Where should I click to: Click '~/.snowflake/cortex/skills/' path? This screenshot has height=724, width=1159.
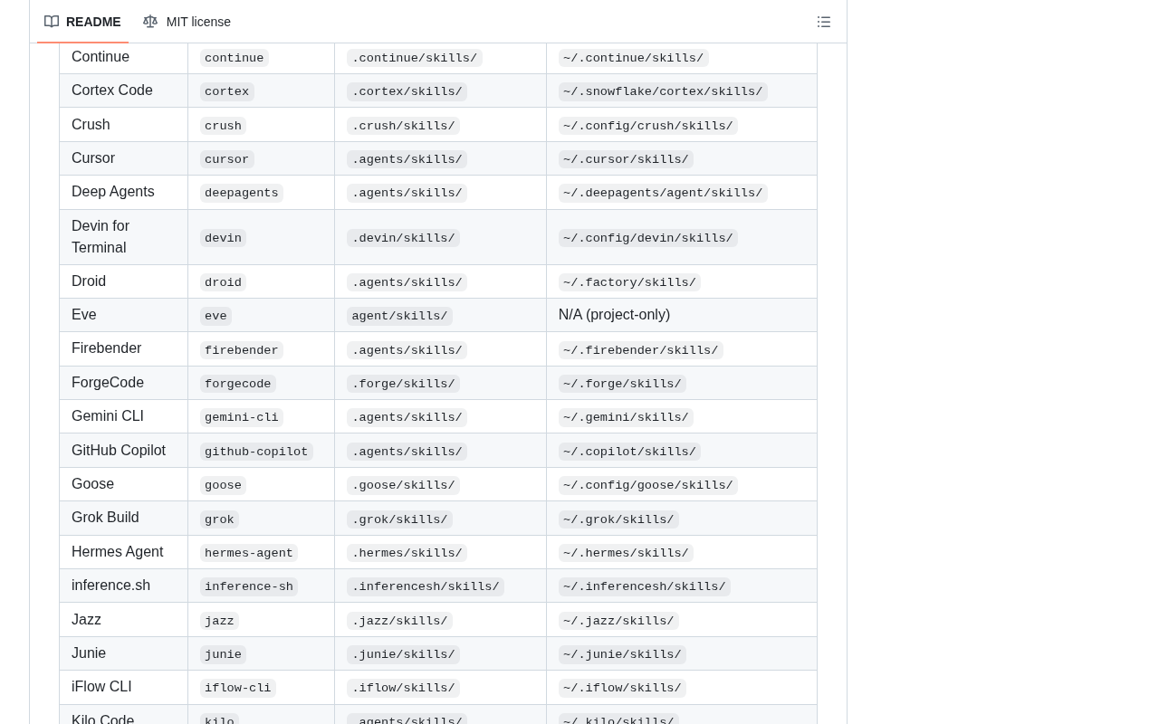(x=663, y=91)
